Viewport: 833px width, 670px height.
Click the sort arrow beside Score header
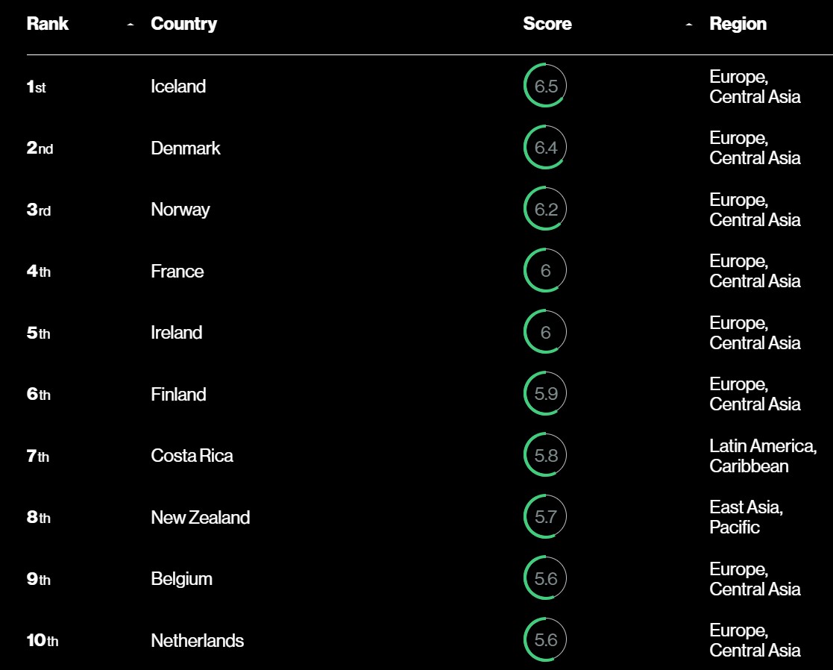click(x=688, y=25)
